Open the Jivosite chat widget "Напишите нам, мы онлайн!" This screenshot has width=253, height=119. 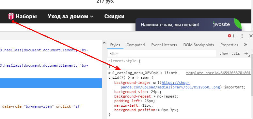pos(188,25)
